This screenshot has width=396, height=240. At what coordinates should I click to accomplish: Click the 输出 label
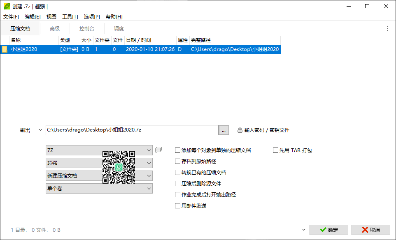pos(25,130)
